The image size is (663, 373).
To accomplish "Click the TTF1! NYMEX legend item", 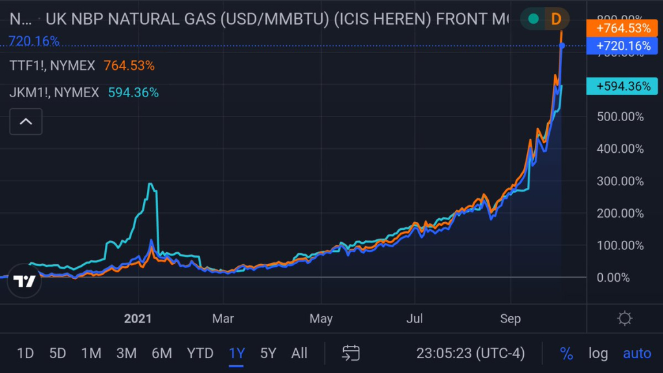I will click(52, 65).
